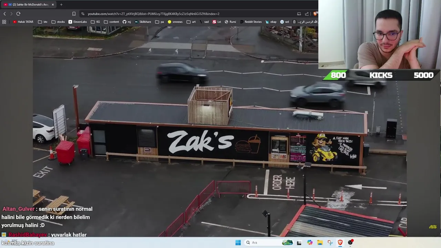Open the Brave Shields lion icon
This screenshot has width=441, height=248.
pos(315,14)
